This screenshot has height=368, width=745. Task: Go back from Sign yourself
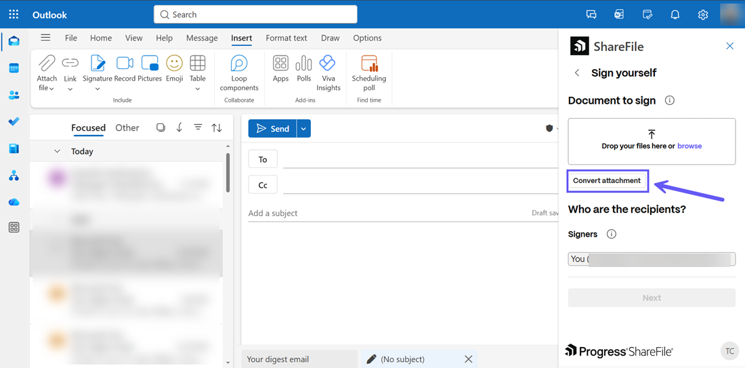(x=577, y=73)
